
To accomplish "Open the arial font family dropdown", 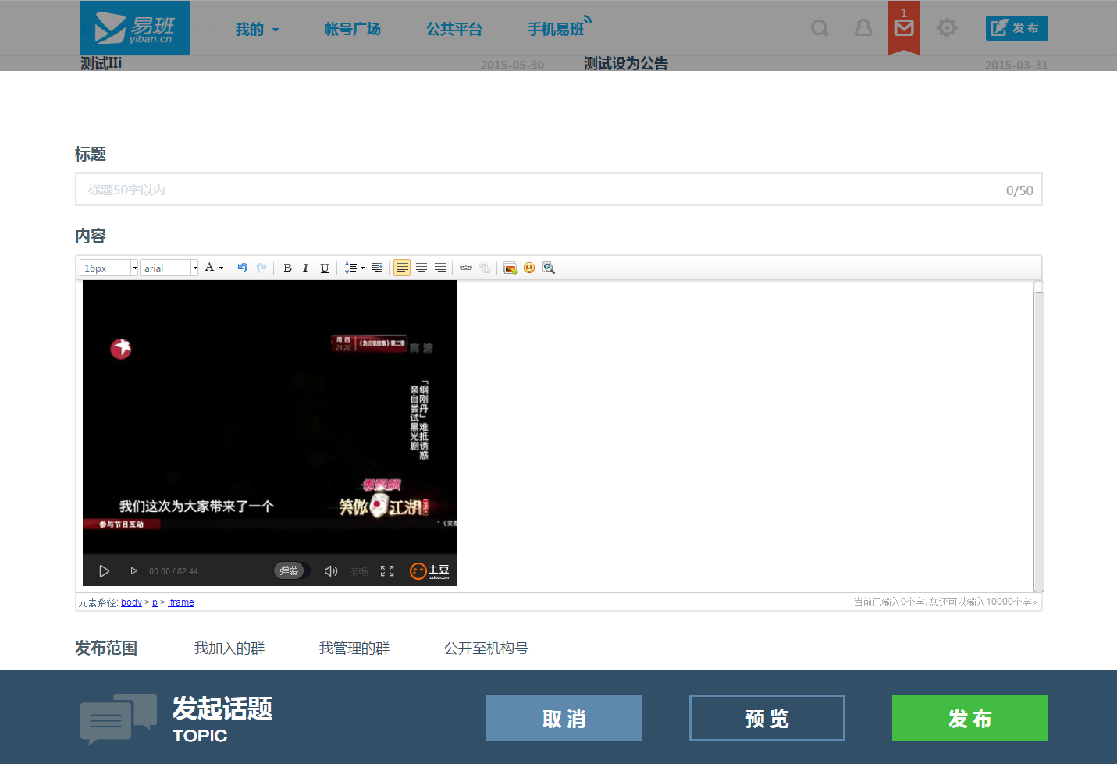I will 169,268.
